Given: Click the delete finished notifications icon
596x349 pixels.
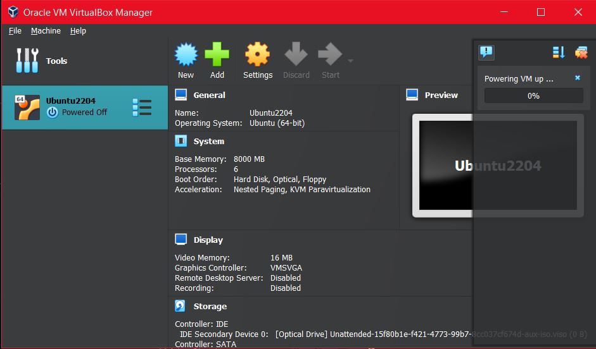Looking at the screenshot, I should click(x=581, y=52).
